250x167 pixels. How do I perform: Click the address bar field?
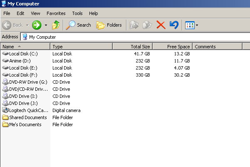click(x=133, y=37)
